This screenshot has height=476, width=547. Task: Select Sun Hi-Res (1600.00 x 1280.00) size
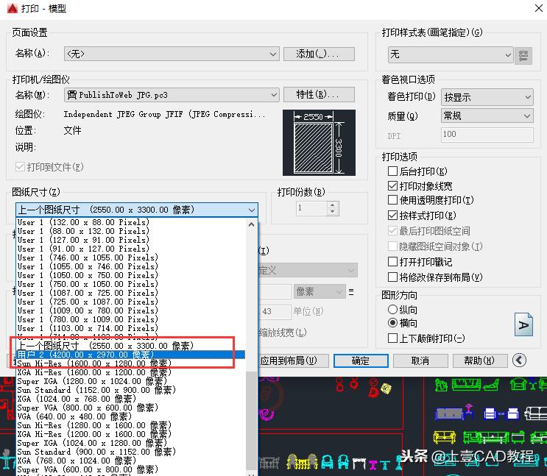131,363
